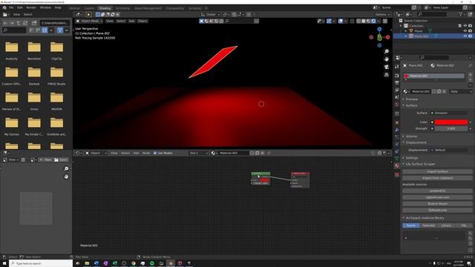Viewport: 475px width, 267px height.
Task: Open the Output properties tab icon
Action: point(397,82)
